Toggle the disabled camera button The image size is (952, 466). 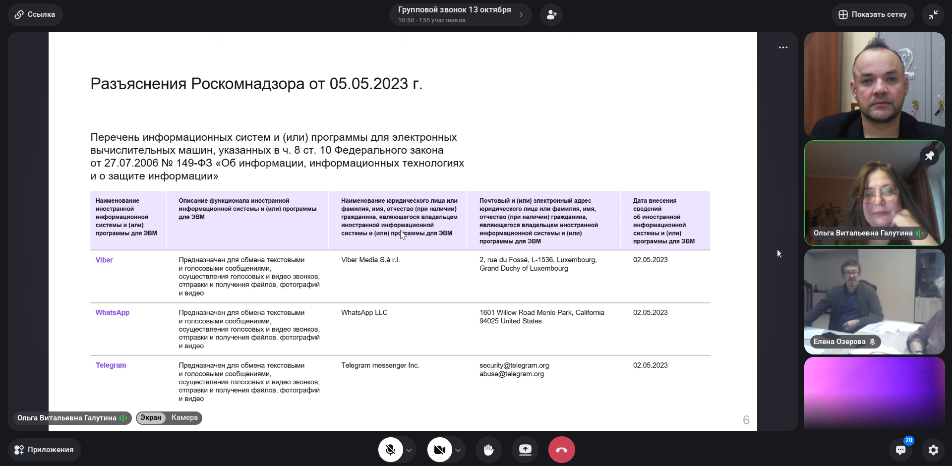click(439, 450)
